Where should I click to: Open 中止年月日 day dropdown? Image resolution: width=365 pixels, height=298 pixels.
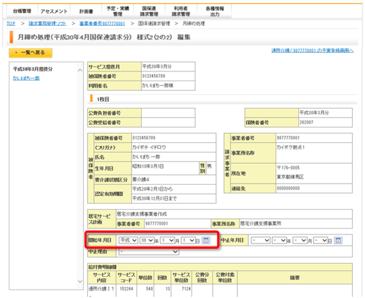coord(320,240)
